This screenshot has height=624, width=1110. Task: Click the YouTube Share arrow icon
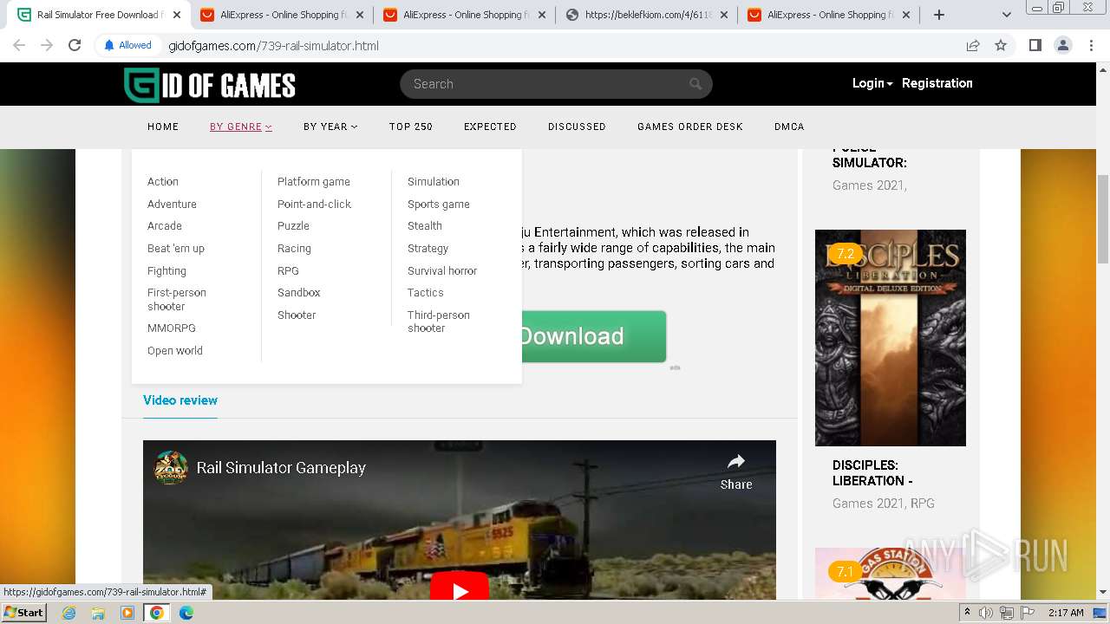[x=735, y=461]
